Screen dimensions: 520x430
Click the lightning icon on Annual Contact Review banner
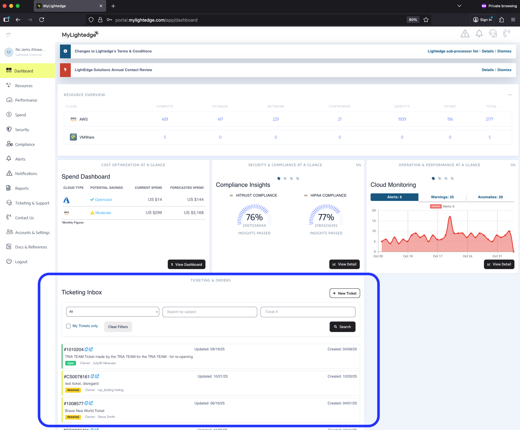pos(65,70)
